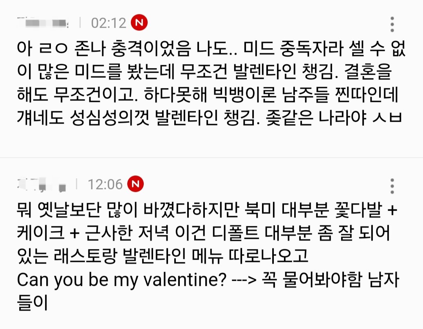Click the first comment line starting '아 ㄹㅇ 존나'

coord(211,49)
